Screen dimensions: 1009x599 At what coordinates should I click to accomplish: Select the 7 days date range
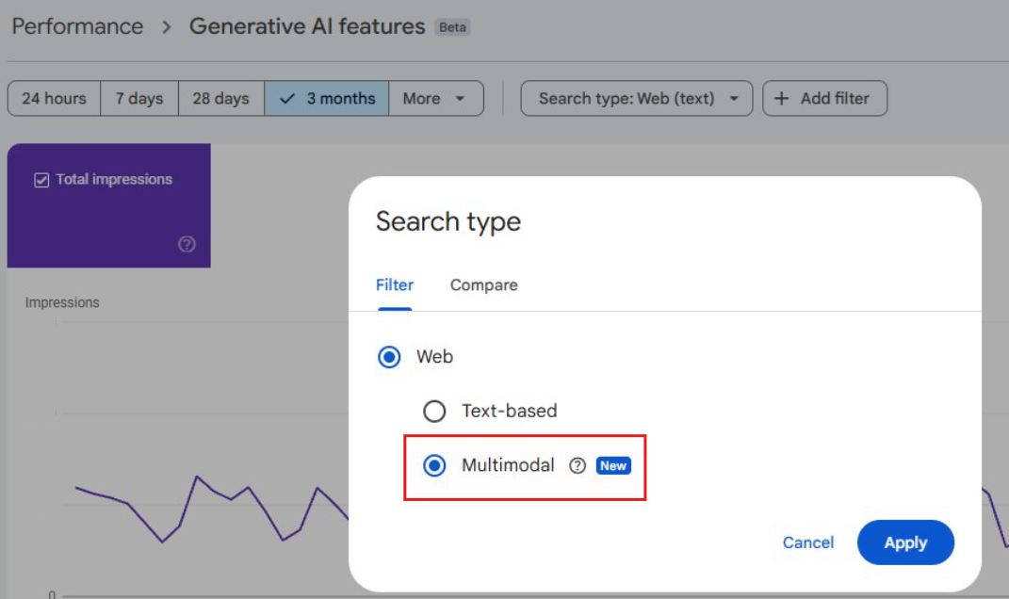tap(139, 99)
